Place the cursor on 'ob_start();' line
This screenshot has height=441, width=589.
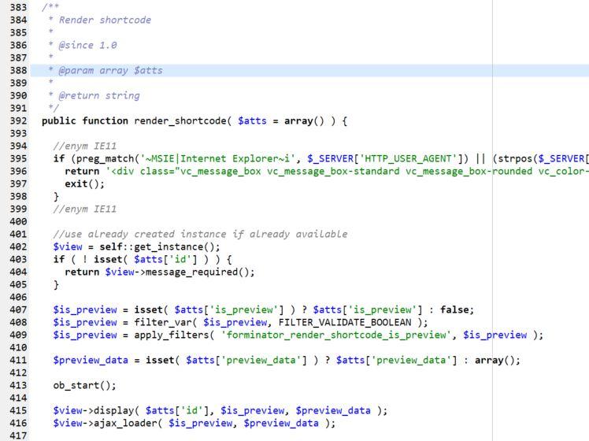[x=84, y=385]
